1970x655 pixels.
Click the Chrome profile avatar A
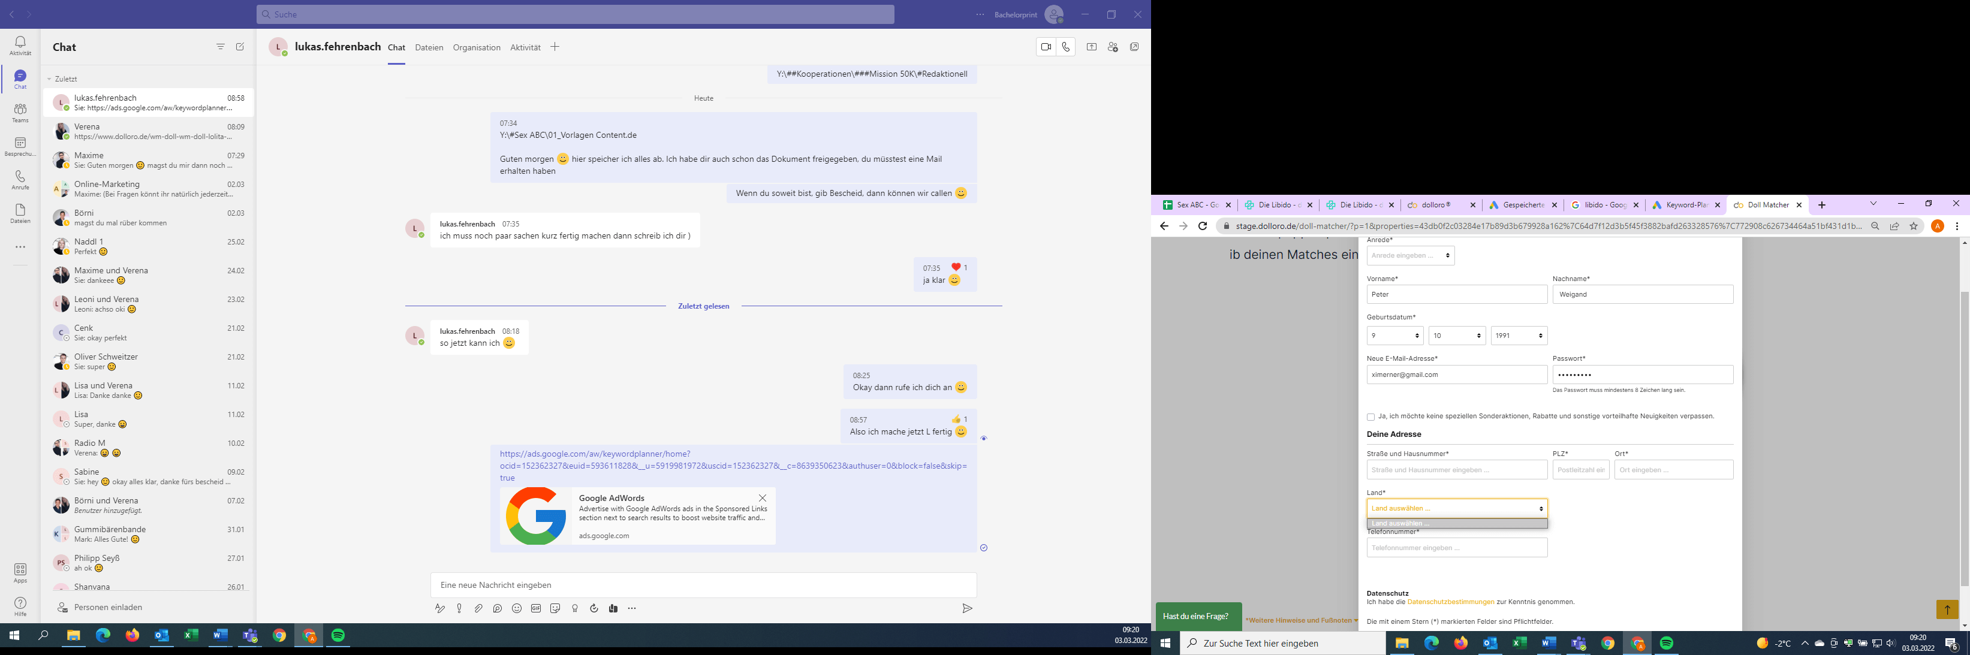click(x=1937, y=227)
